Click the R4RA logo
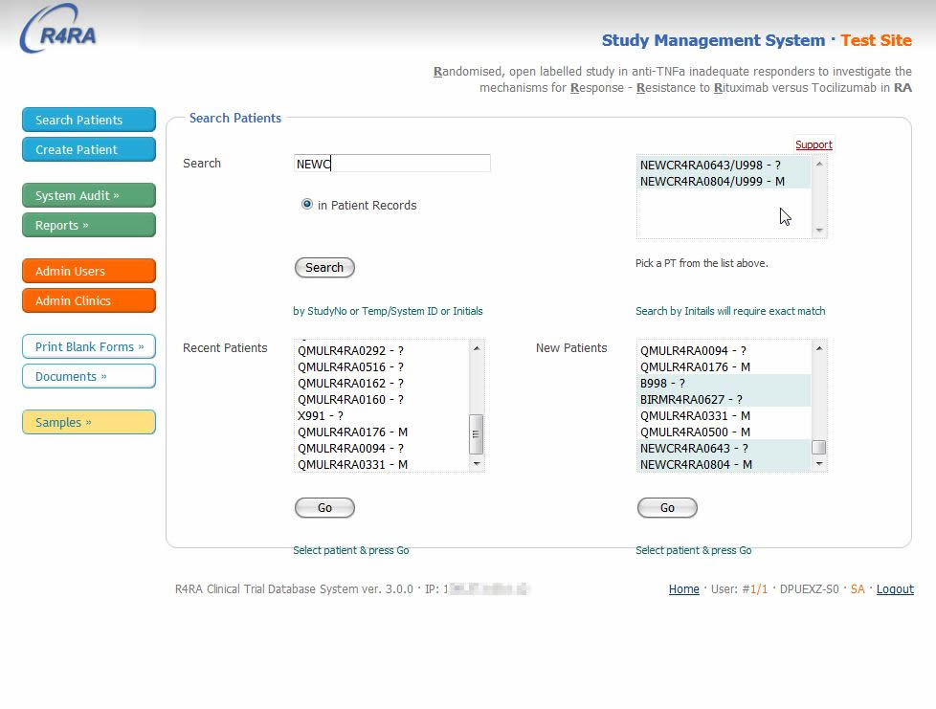Image resolution: width=936 pixels, height=709 pixels. (x=58, y=30)
